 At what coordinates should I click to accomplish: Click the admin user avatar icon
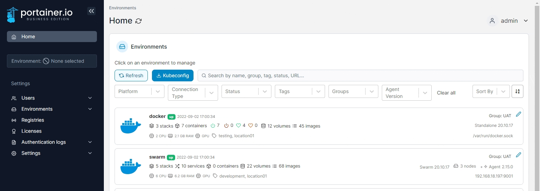click(x=492, y=21)
